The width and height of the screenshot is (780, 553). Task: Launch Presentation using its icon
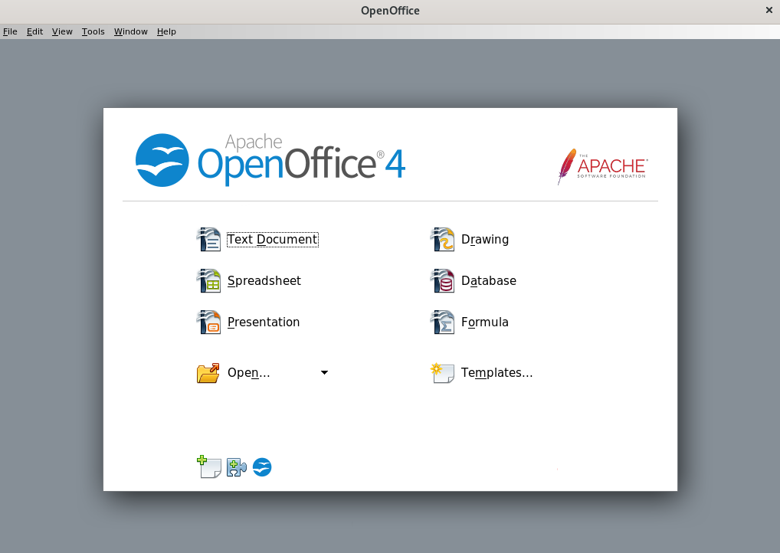(208, 322)
